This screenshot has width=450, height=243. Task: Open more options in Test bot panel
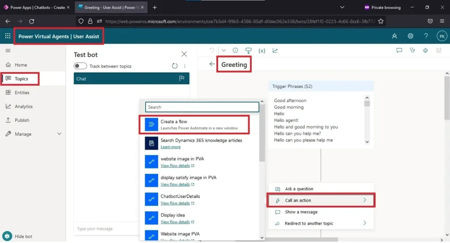[185, 66]
